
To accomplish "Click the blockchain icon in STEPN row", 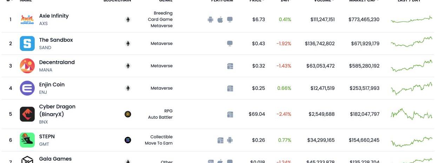I will tap(128, 140).
